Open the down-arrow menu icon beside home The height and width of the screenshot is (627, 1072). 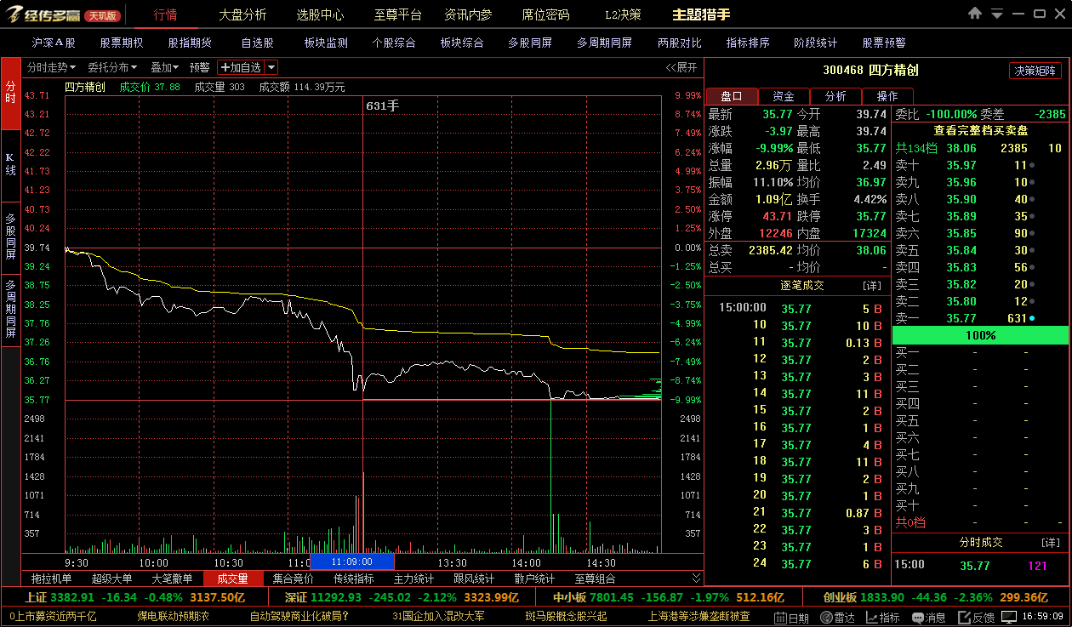(x=996, y=14)
